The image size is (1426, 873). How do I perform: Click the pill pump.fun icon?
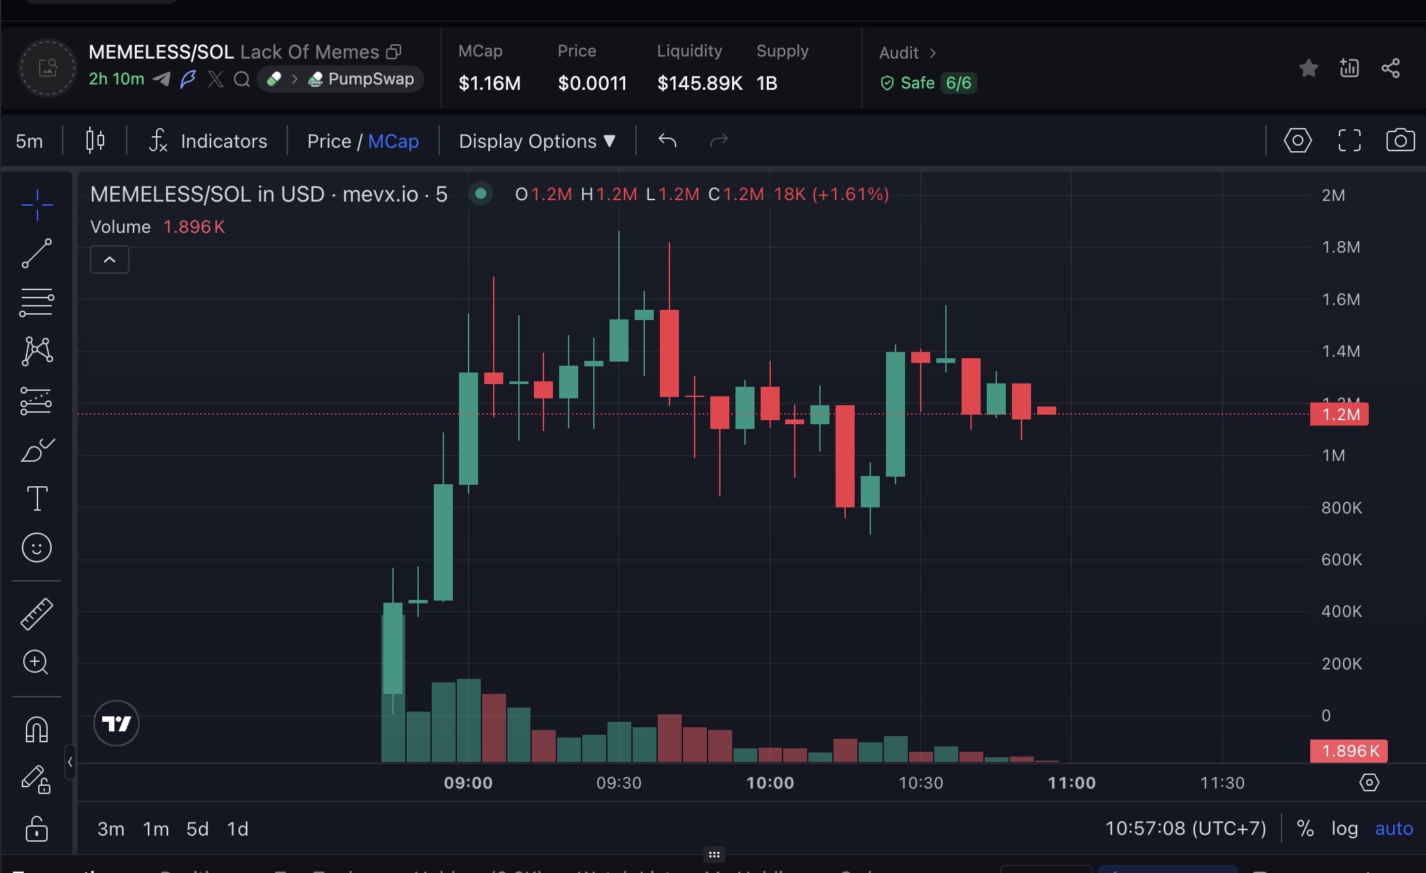click(x=274, y=79)
